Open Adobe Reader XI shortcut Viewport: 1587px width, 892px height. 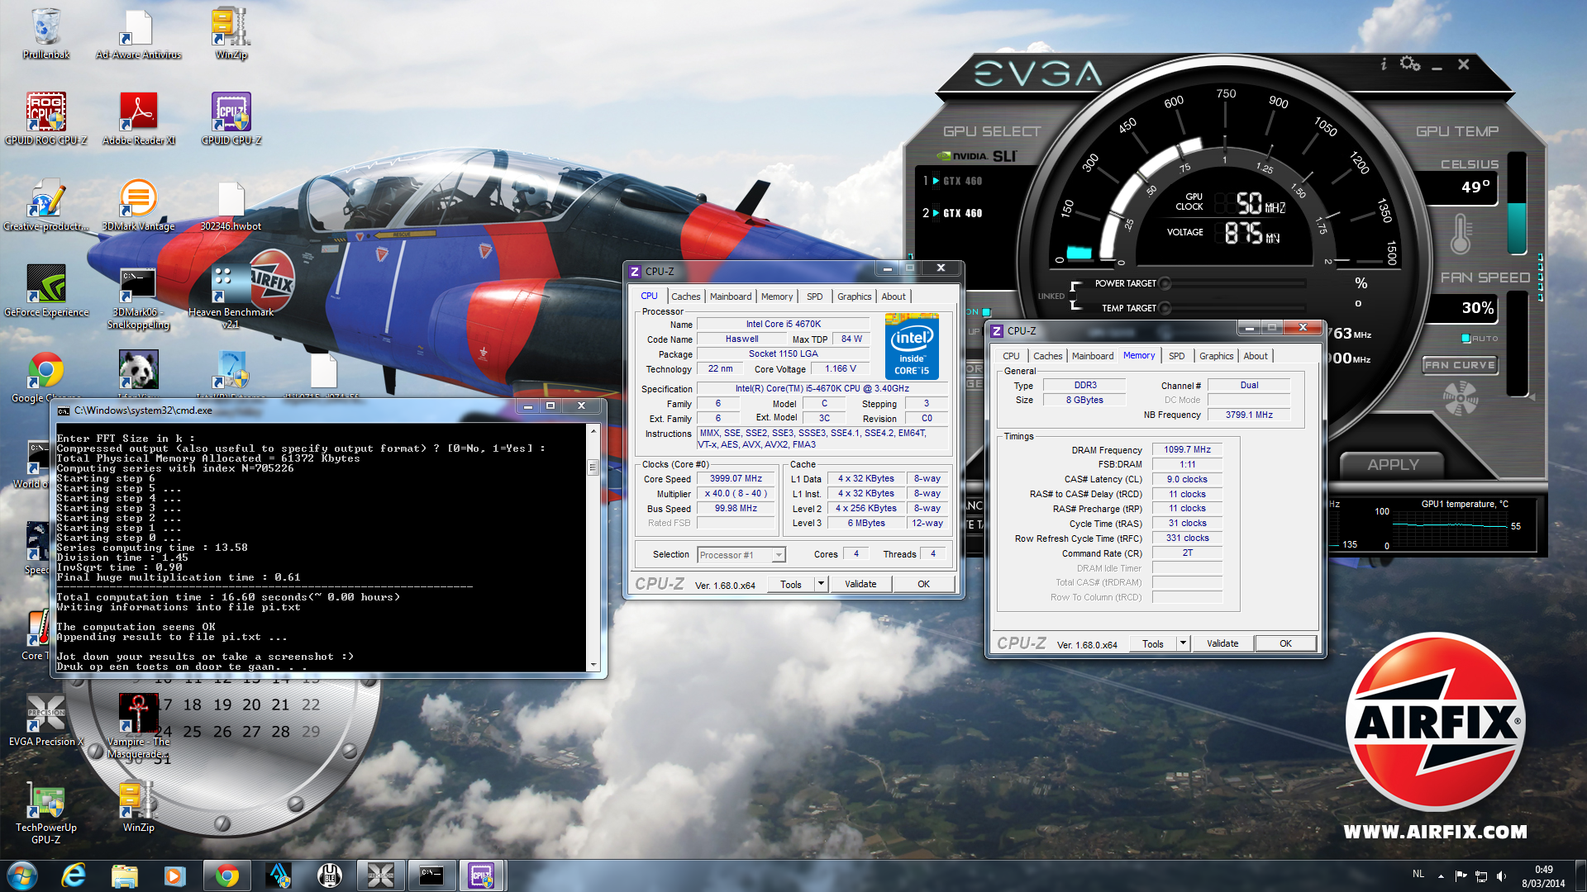138,119
